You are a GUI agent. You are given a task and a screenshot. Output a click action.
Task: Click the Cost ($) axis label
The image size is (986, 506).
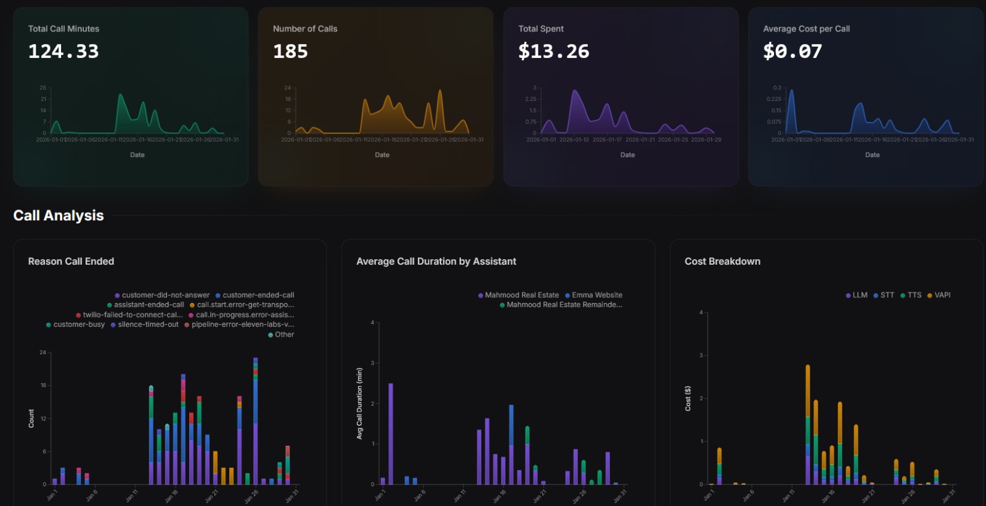pyautogui.click(x=688, y=399)
